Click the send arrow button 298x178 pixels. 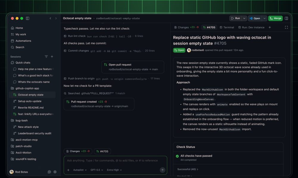click(x=162, y=170)
